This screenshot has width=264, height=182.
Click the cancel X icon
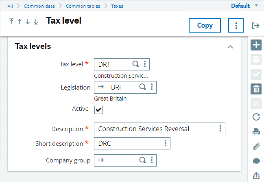point(256,103)
